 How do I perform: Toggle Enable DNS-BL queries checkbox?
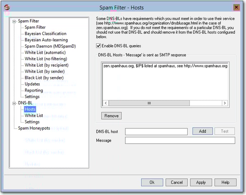coord(98,46)
